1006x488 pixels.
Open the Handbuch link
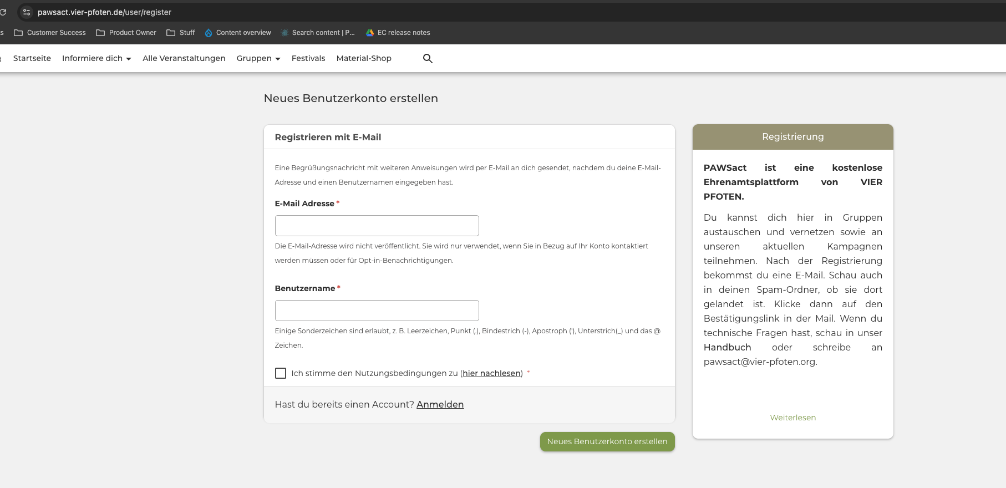coord(728,347)
